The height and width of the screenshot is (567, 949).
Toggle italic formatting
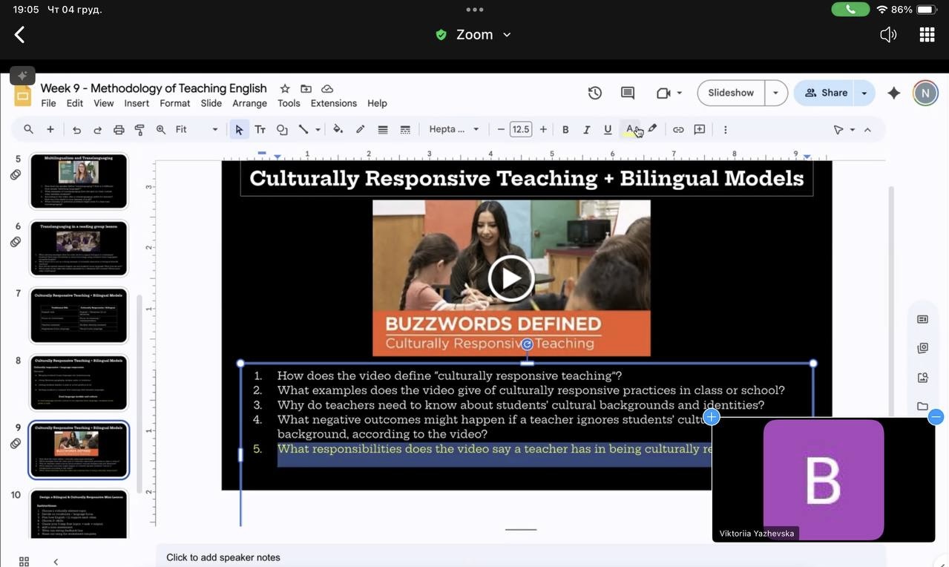[586, 129]
